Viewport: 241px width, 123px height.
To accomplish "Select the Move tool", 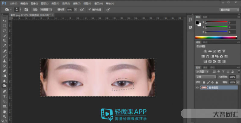I will 5,20.
